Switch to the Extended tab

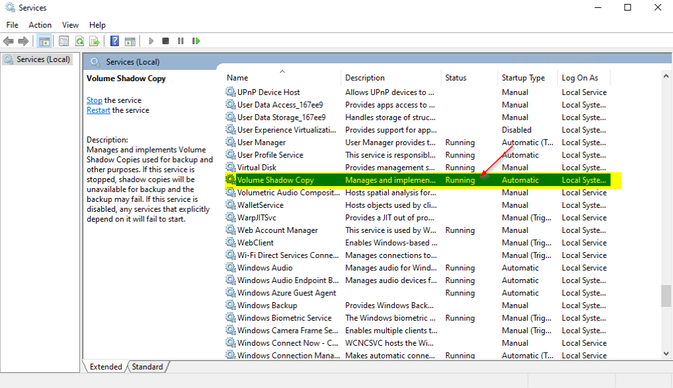(x=106, y=367)
